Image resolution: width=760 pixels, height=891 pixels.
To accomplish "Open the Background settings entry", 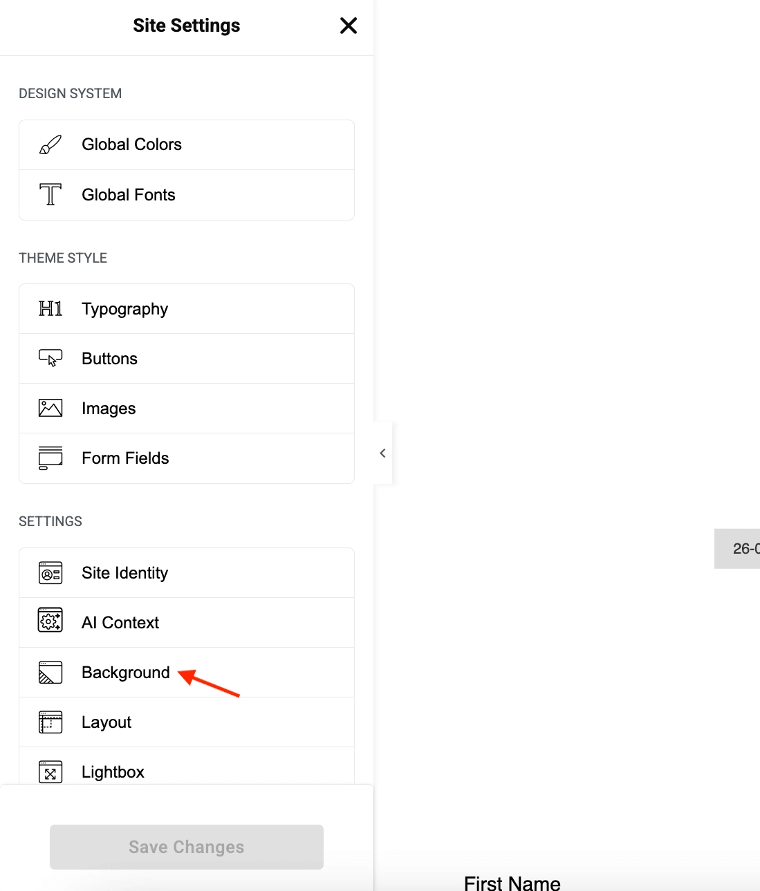I will coord(125,672).
